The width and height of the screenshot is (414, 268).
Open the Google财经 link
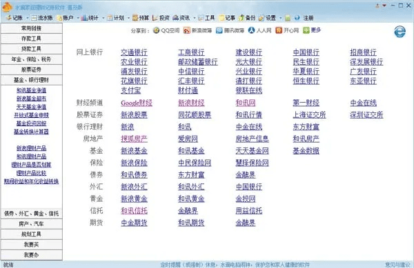pos(137,103)
